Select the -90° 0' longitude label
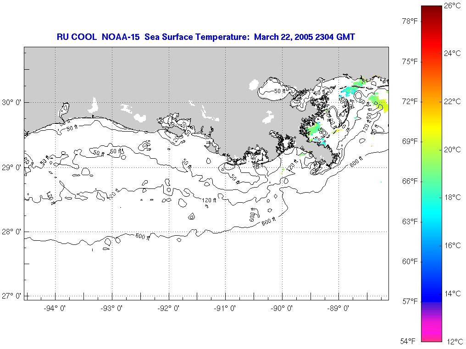This screenshot has width=466, height=349. click(282, 308)
